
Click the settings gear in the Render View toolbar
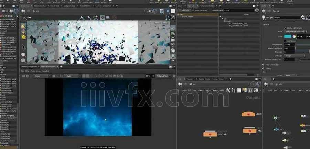174,76
